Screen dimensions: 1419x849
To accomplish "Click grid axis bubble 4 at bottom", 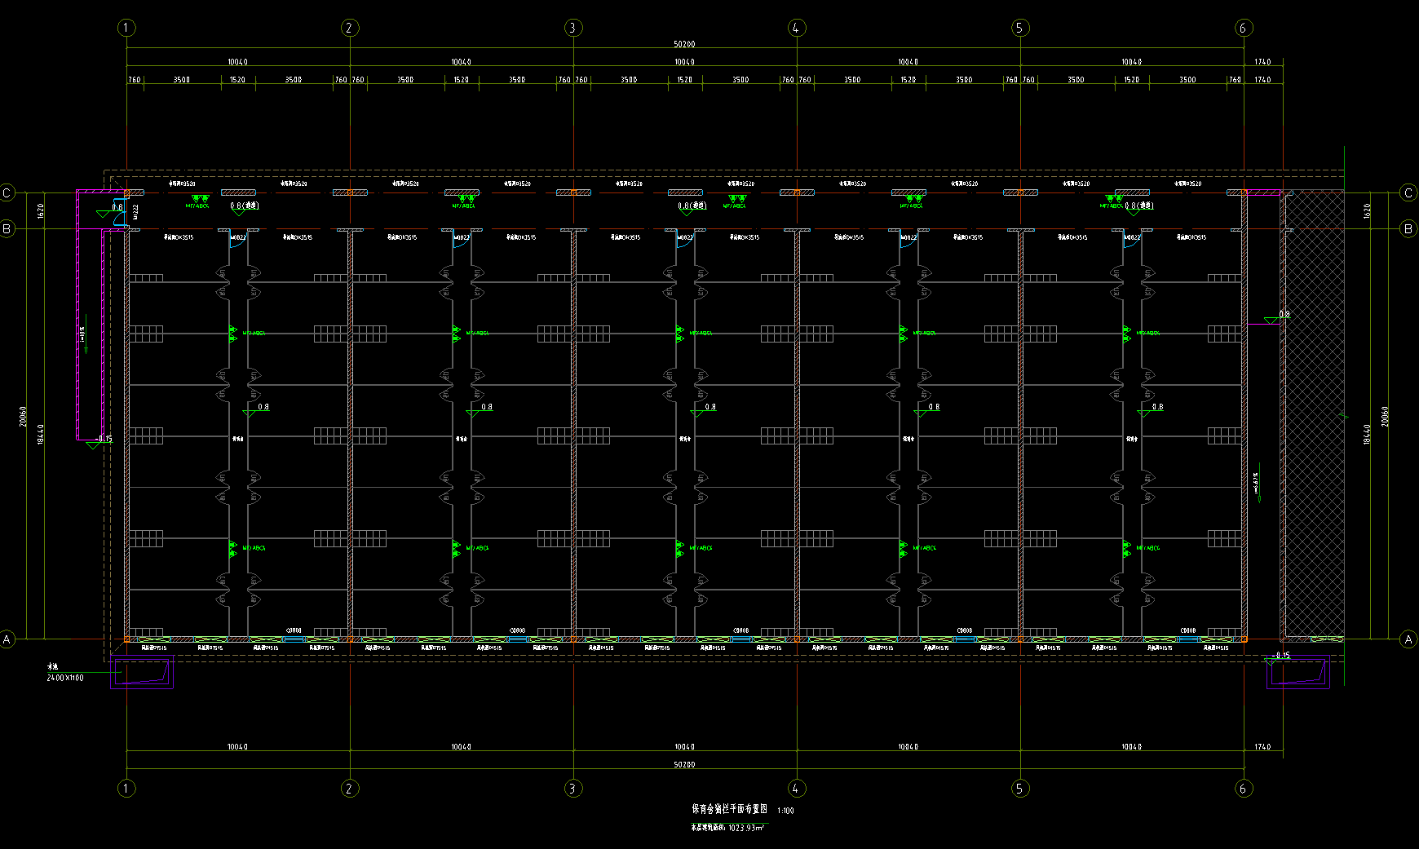I will coord(796,788).
